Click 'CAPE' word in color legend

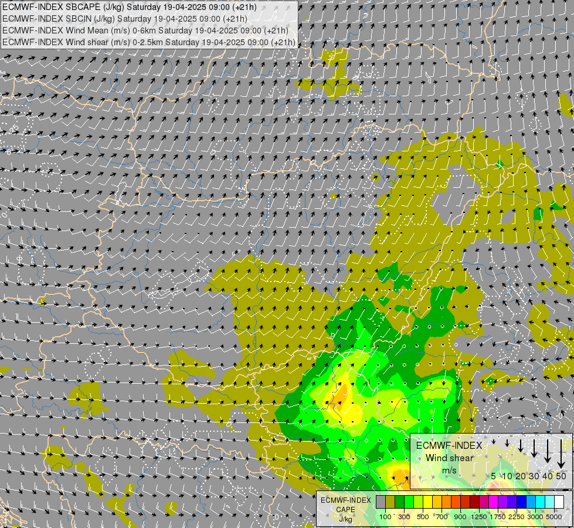[x=345, y=510]
